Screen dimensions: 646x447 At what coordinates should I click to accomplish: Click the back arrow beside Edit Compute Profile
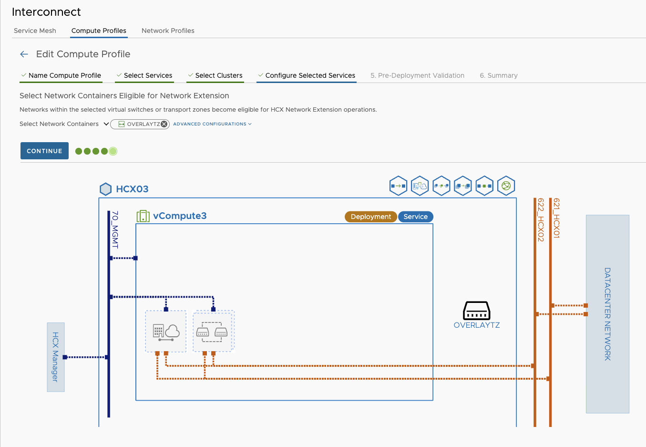24,54
